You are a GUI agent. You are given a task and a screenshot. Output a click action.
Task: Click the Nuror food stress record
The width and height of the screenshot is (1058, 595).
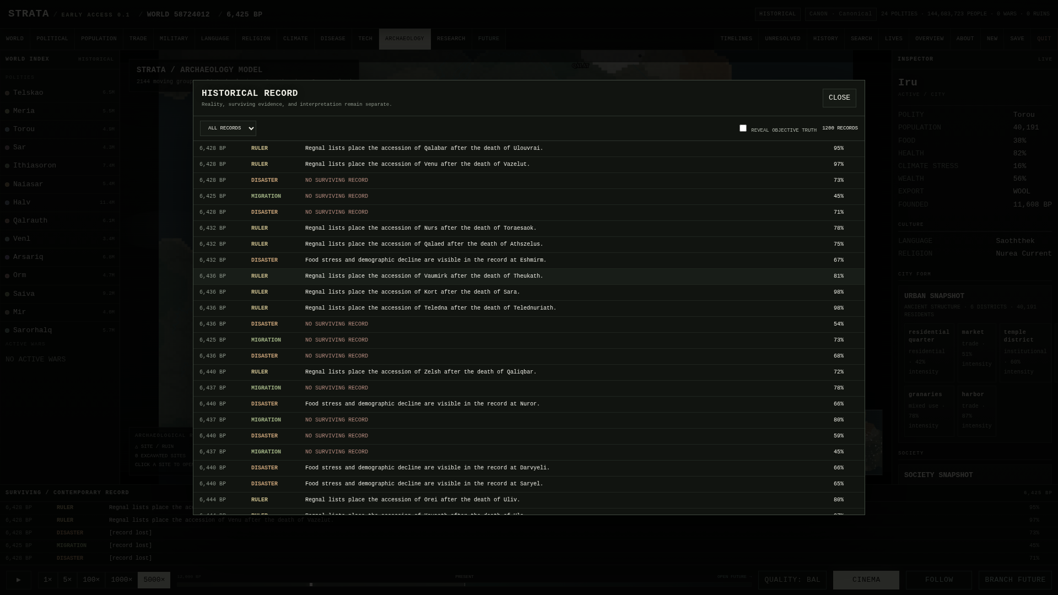click(x=528, y=404)
